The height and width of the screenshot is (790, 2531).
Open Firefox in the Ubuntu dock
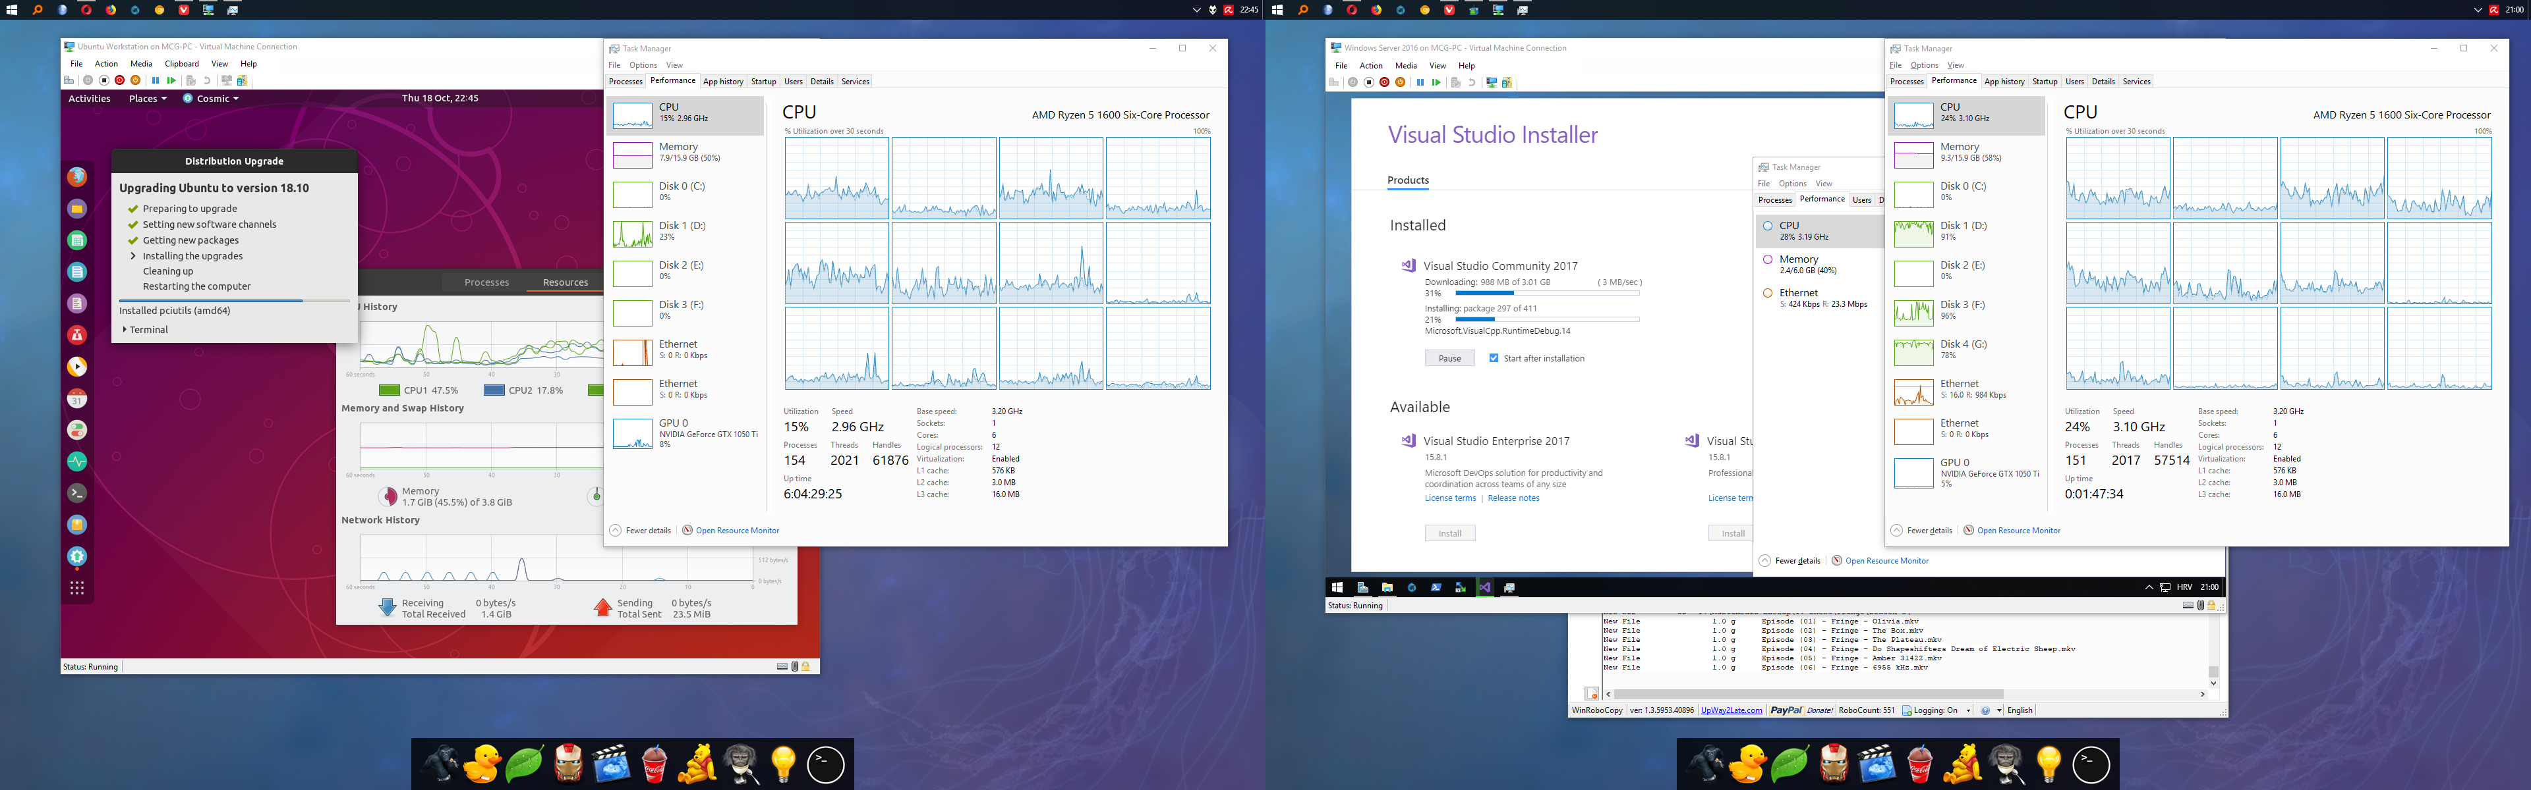coord(78,176)
